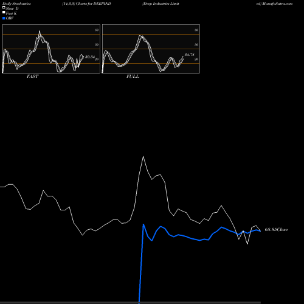The width and height of the screenshot is (304, 304).
Task: Select the Fast K legend label
Action: point(12,13)
